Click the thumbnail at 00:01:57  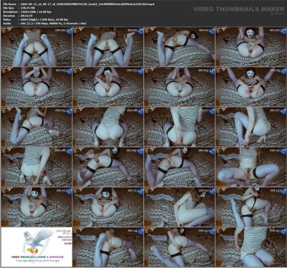click(180, 47)
